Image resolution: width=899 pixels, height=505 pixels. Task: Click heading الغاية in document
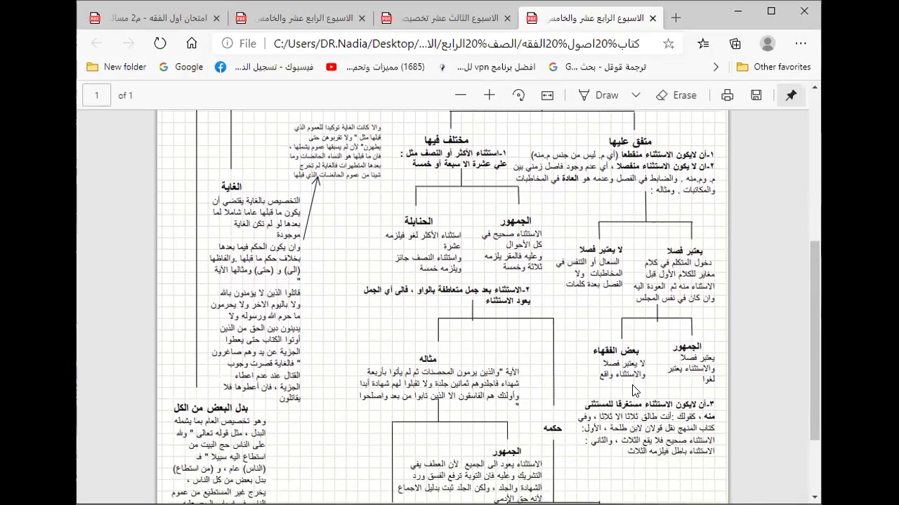(x=231, y=187)
